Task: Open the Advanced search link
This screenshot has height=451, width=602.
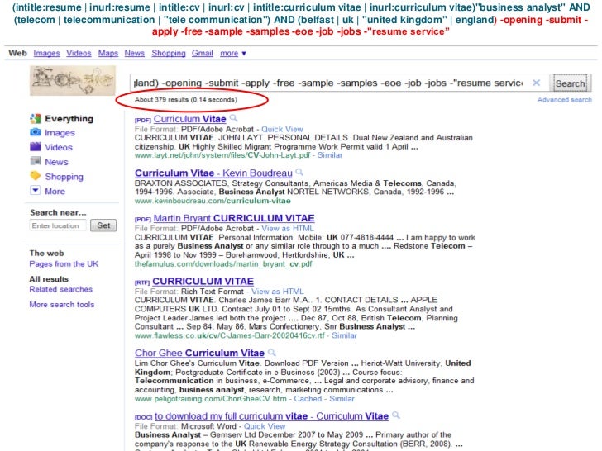Action: (564, 100)
